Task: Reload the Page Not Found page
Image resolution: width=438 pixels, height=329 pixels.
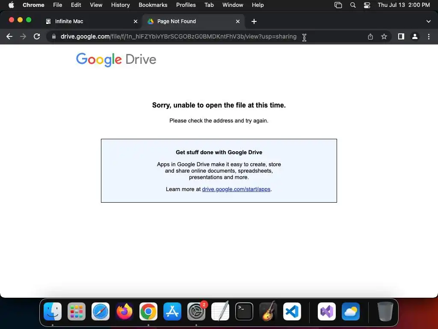Action: (x=37, y=37)
